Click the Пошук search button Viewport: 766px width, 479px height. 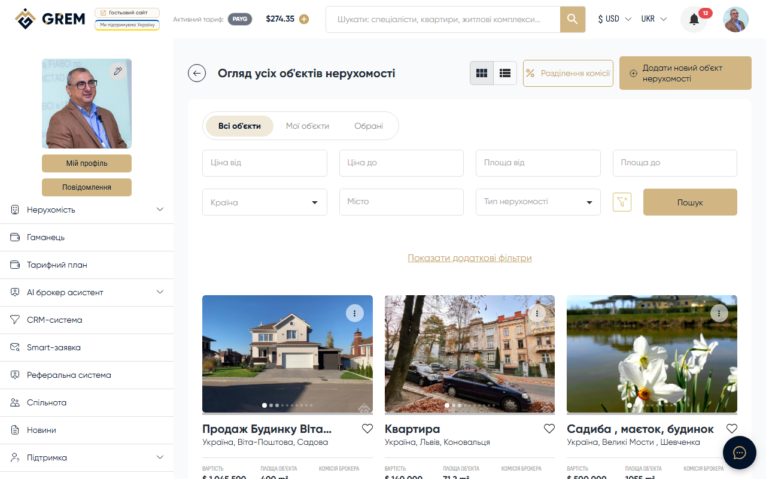[689, 202]
